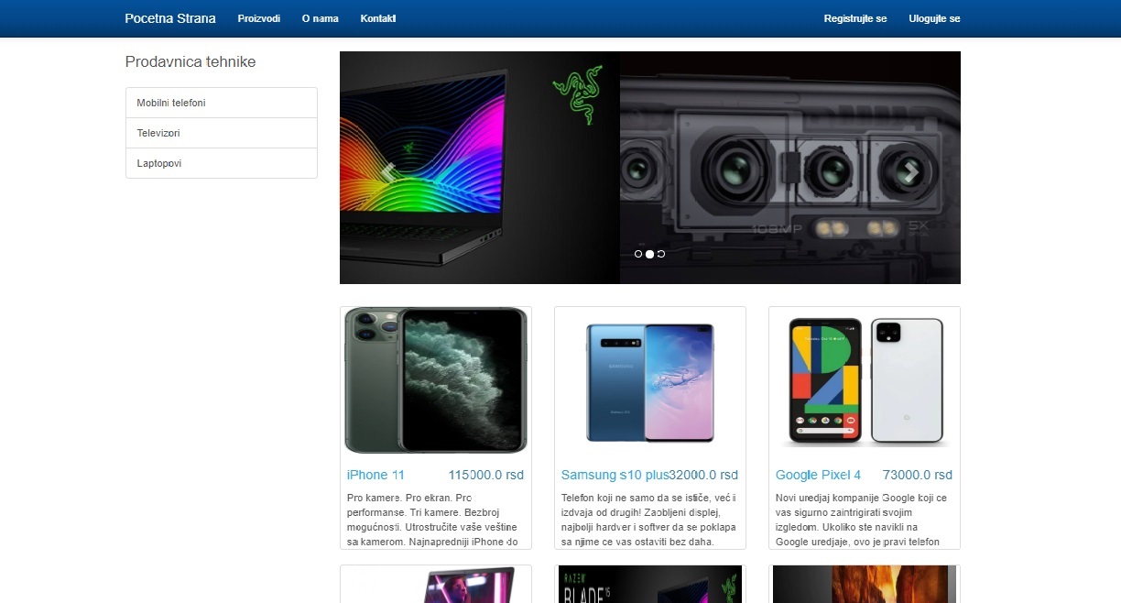Click the iPhone 11 title link
Screen dimensions: 1121x603
click(x=375, y=475)
